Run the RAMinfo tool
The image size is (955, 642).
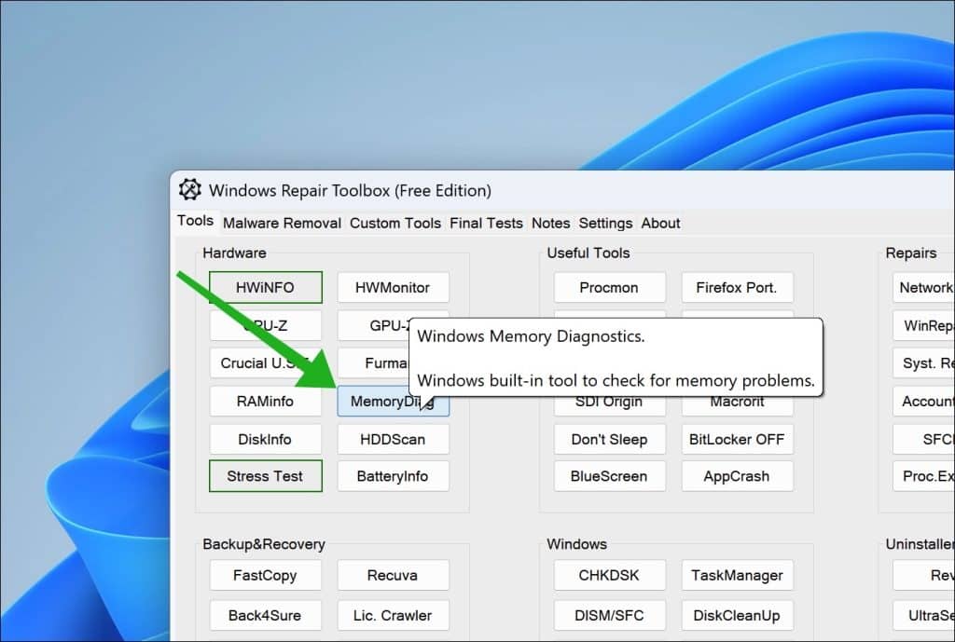tap(265, 402)
